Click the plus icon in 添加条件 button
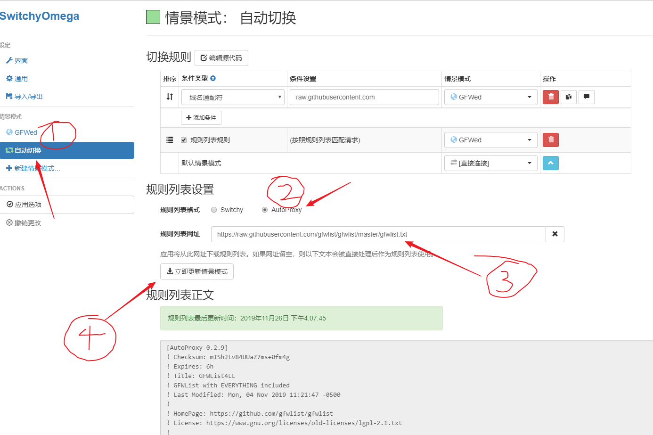653x435 pixels. 189,118
